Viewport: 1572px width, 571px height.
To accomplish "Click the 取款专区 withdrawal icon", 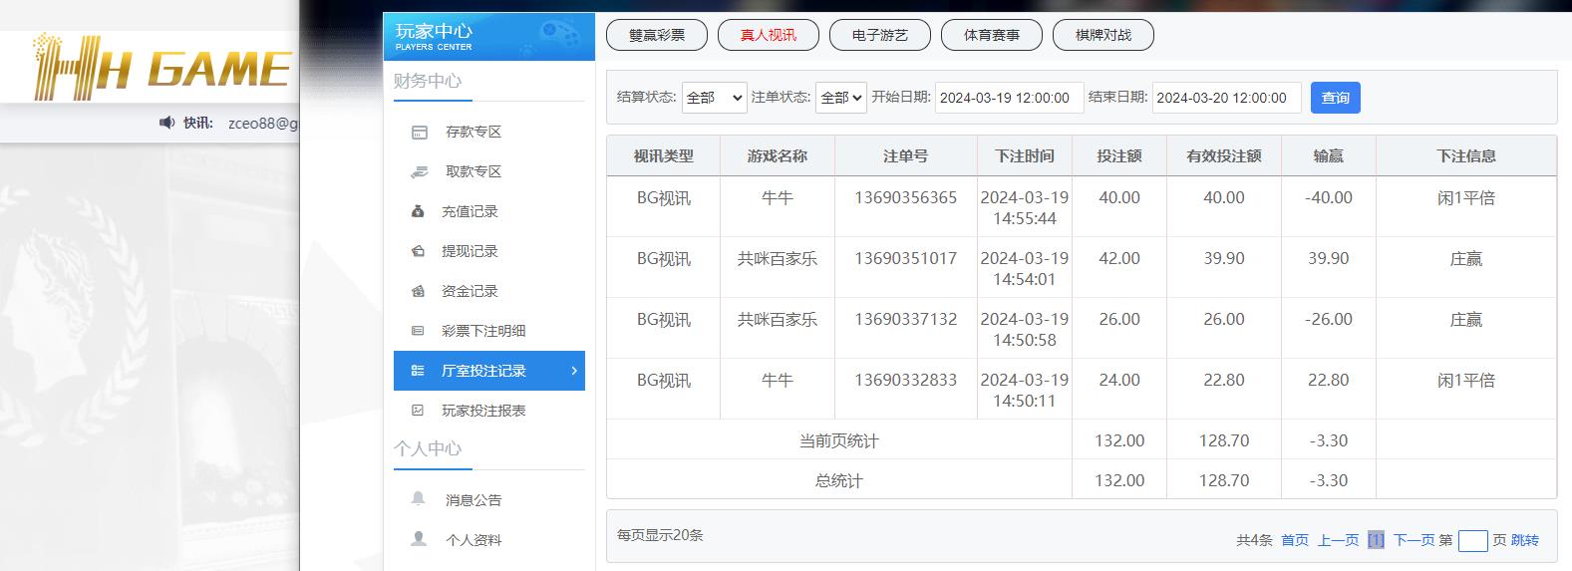I will click(x=420, y=172).
